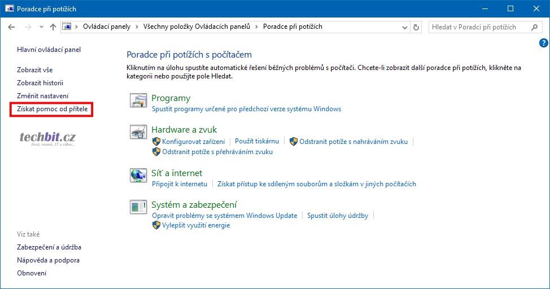Image resolution: width=550 pixels, height=289 pixels.
Task: Select Změnit nastavení in the left sidebar
Action: (x=42, y=96)
